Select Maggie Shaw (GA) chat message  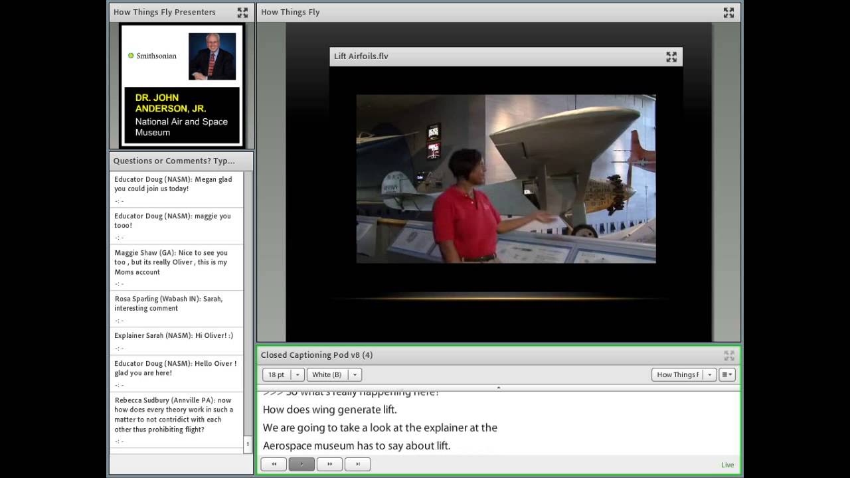(x=176, y=267)
